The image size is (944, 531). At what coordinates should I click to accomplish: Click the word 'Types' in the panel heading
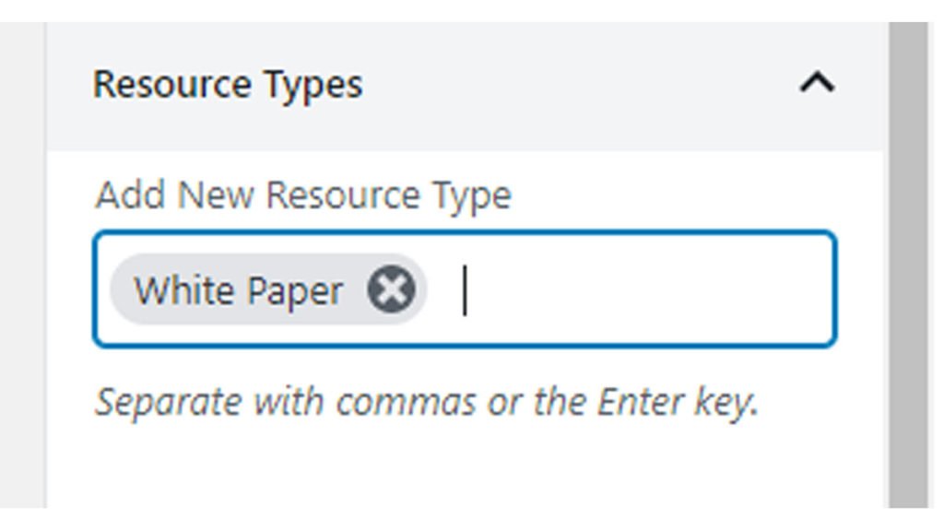point(313,85)
